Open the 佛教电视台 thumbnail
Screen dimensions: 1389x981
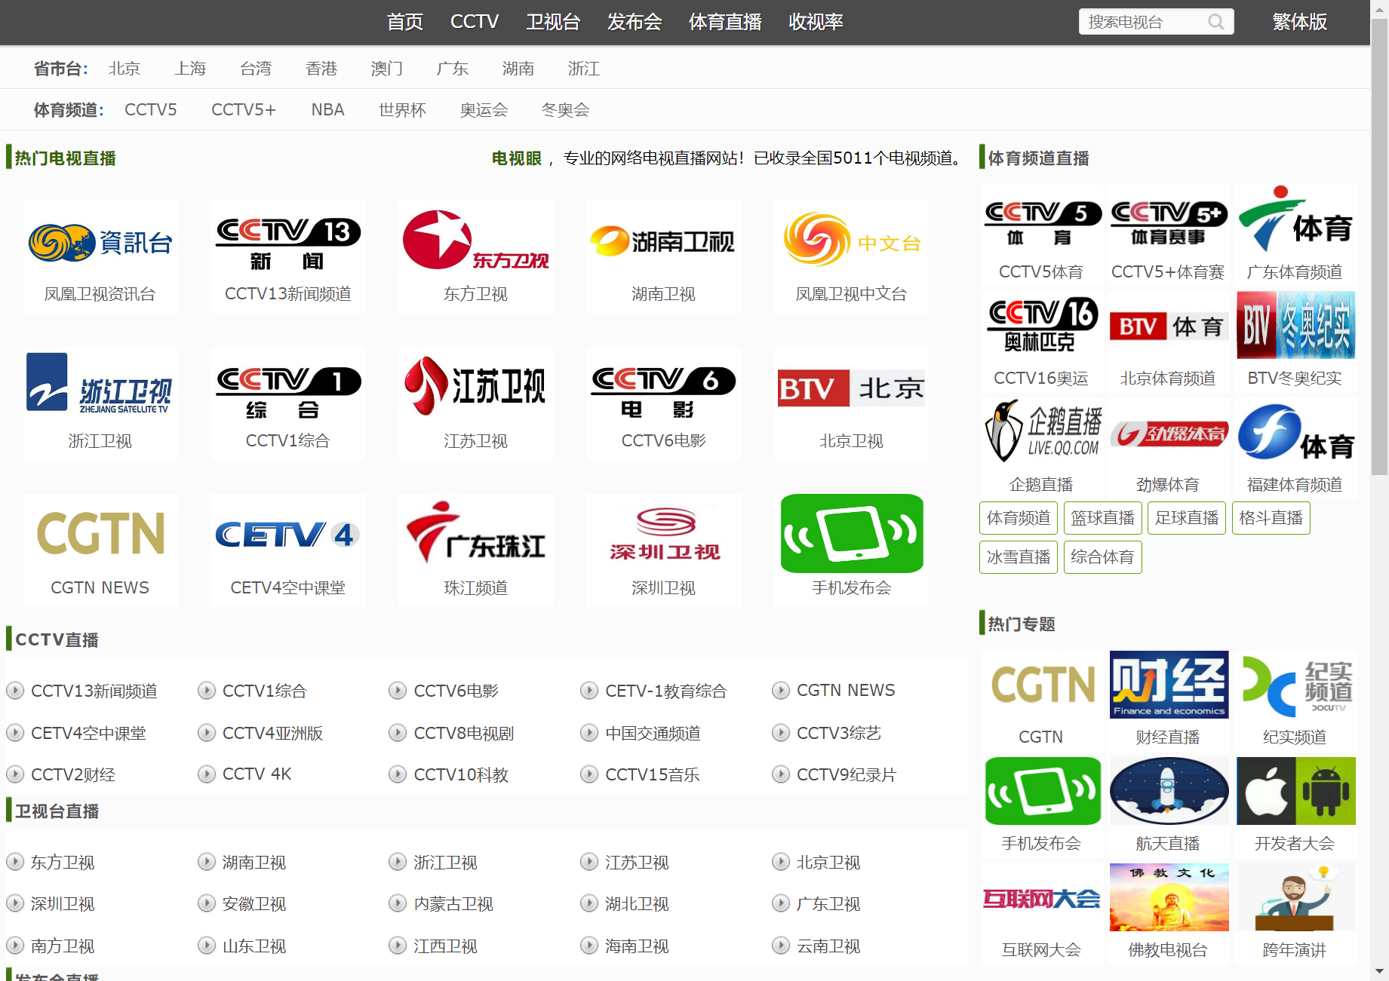click(1169, 897)
